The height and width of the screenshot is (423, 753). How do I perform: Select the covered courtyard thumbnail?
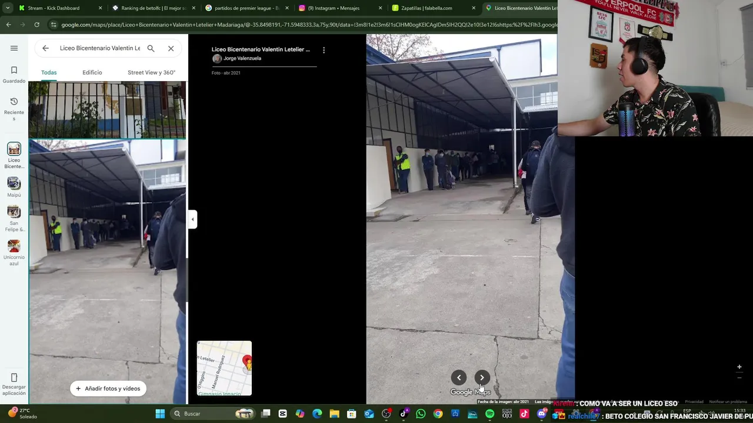[107, 271]
